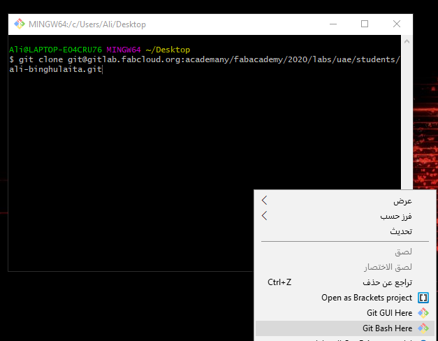Choose the لصق menu entry
Screen dimensions: 438x341
pyautogui.click(x=404, y=252)
